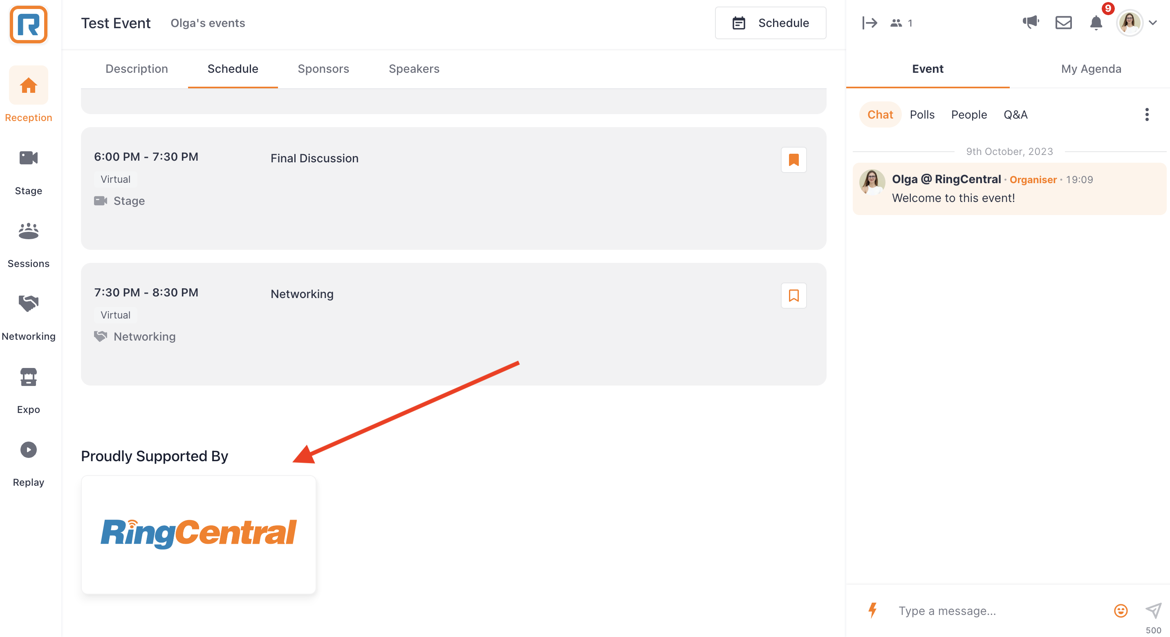Click the 6:00 PM - 7:30 PM time

[146, 157]
